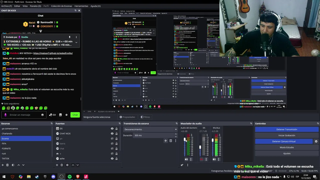Adjust the Audio del escritorio volume slider
Image resolution: width=320 pixels, height=180 pixels.
point(185,139)
